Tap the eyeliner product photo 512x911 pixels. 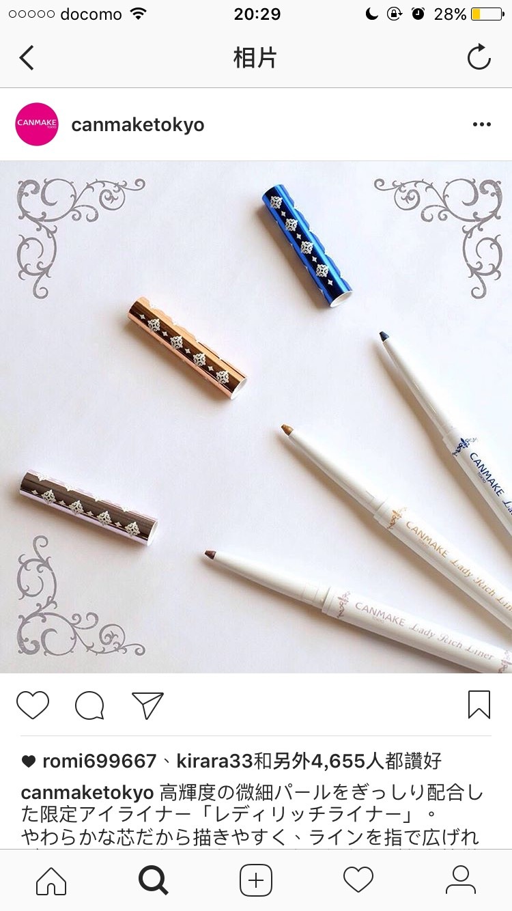tap(256, 417)
